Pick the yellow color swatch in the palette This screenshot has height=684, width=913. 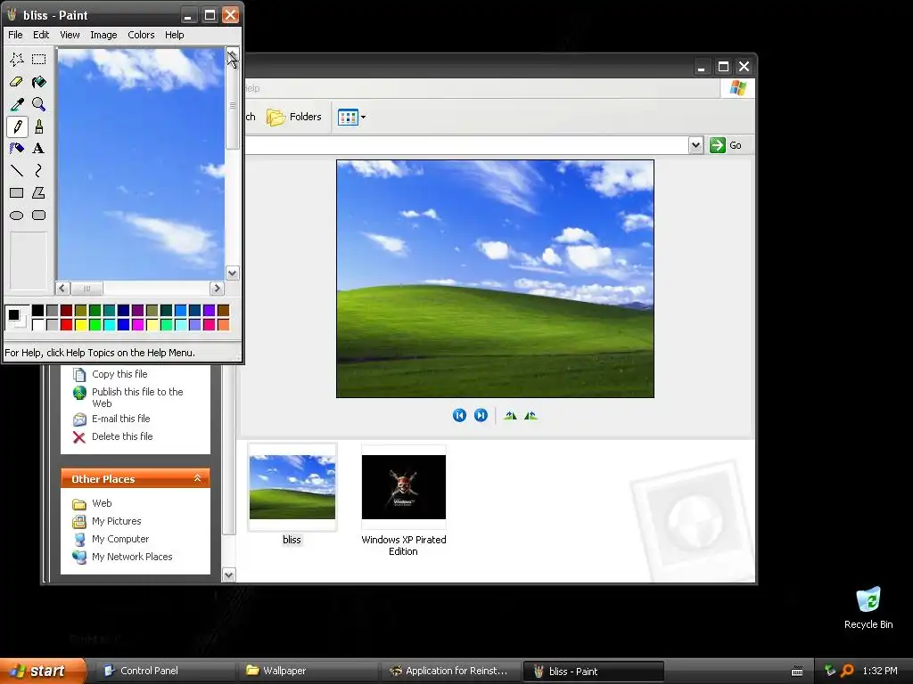point(80,324)
